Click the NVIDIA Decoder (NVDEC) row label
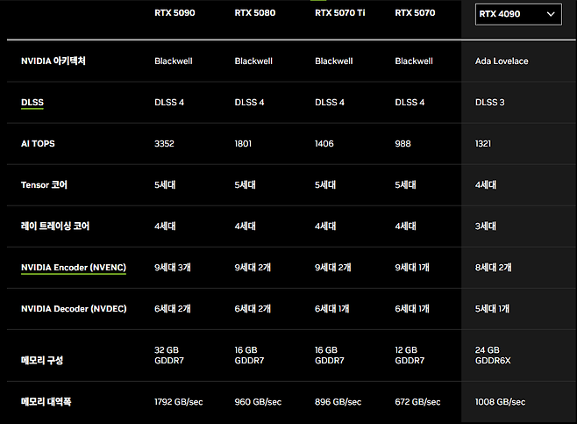Image resolution: width=577 pixels, height=424 pixels. tap(74, 308)
